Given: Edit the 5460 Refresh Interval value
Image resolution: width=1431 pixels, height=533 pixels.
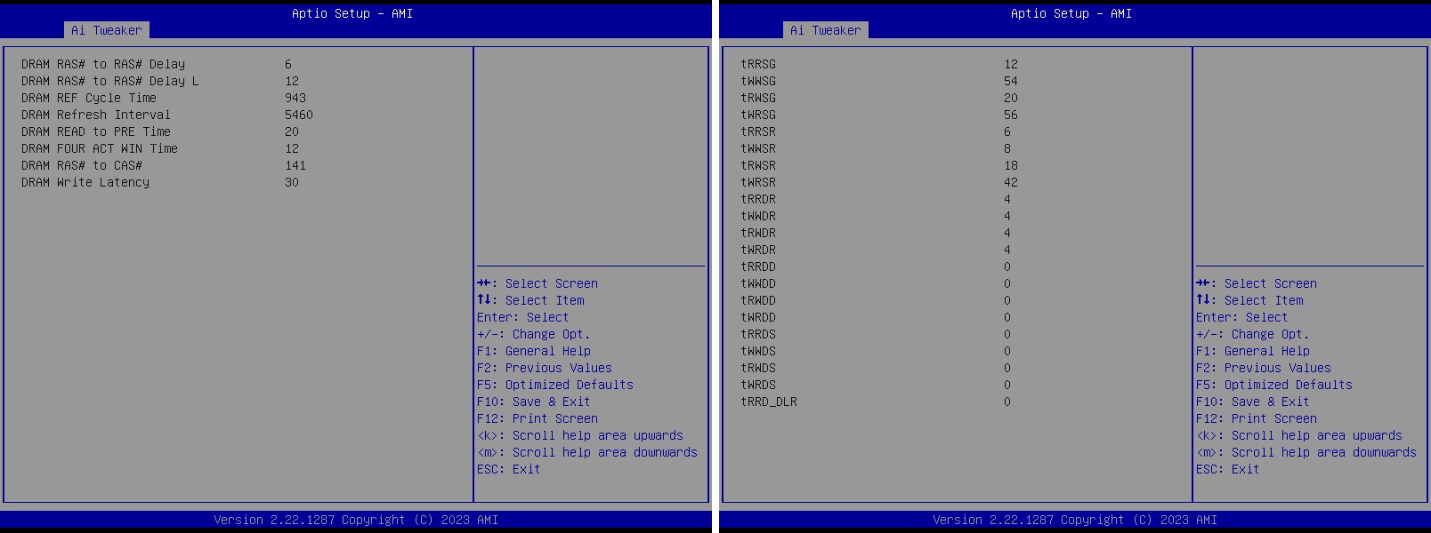Looking at the screenshot, I should click(299, 115).
